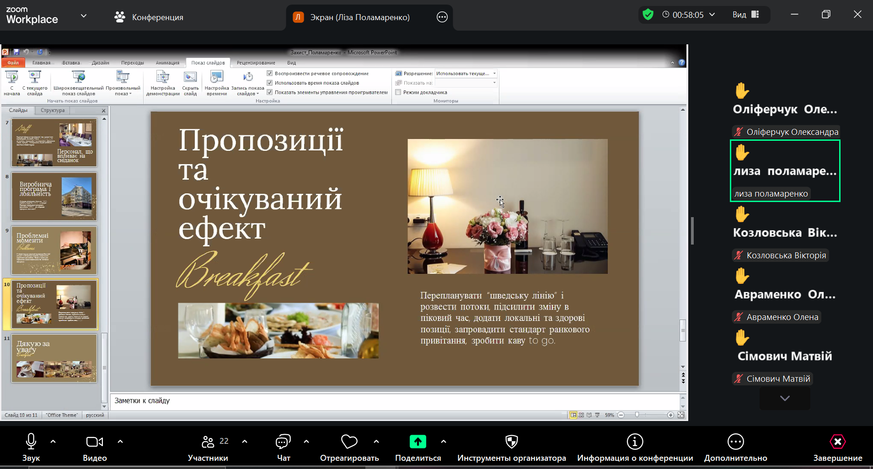Open the Дополнительно more options button
This screenshot has height=469, width=873.
tap(735, 442)
